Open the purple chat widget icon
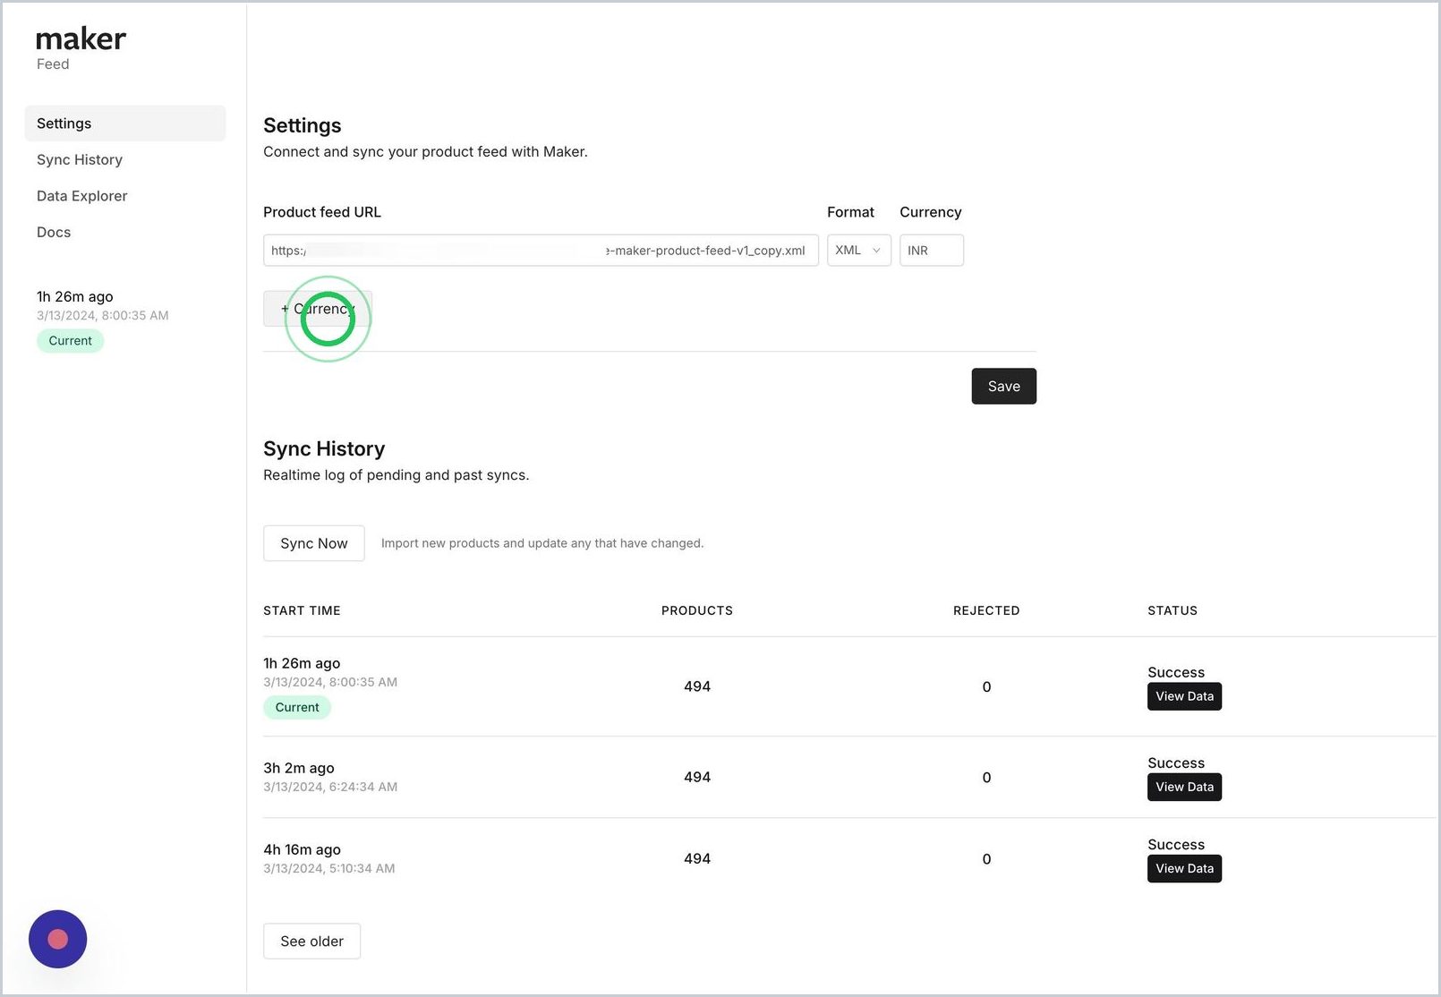1441x997 pixels. pos(57,939)
